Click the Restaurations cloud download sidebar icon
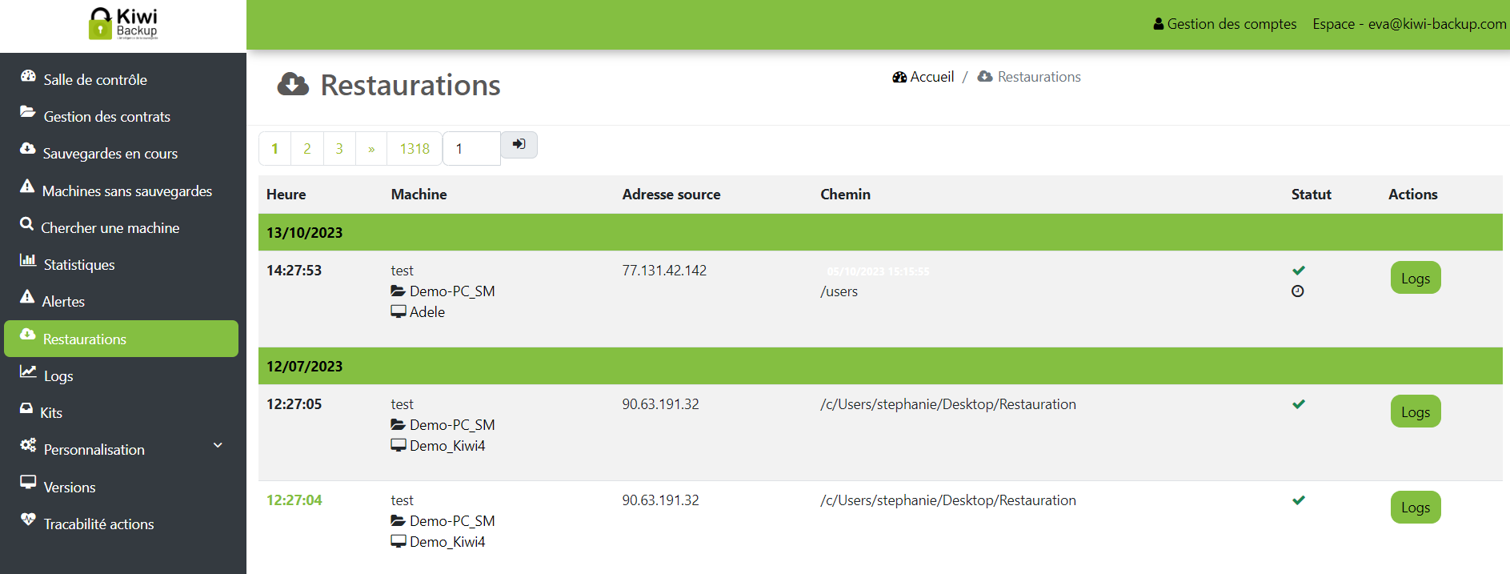 click(28, 335)
